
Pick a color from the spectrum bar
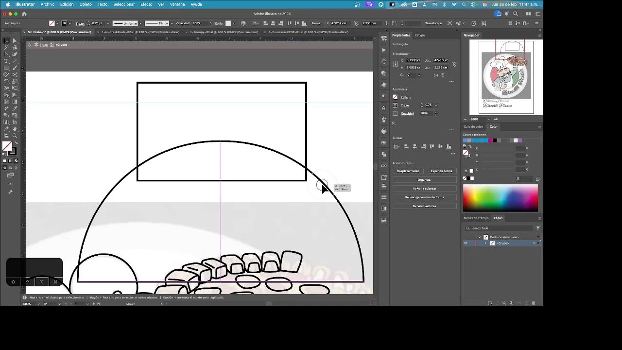point(500,198)
